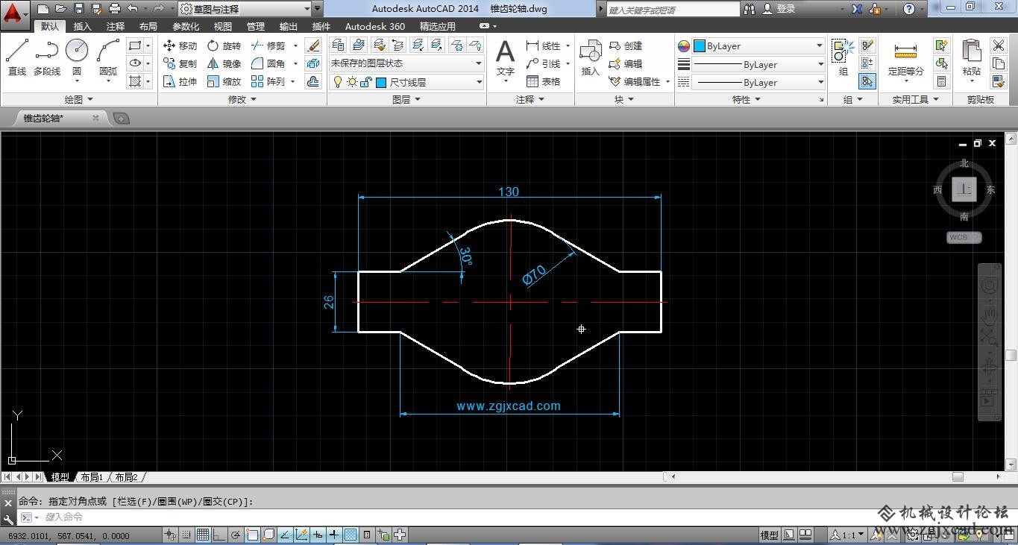Expand the 修改 panel

click(x=242, y=99)
